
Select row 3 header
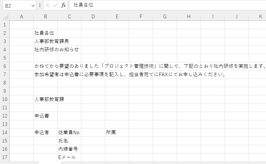pos(5,41)
